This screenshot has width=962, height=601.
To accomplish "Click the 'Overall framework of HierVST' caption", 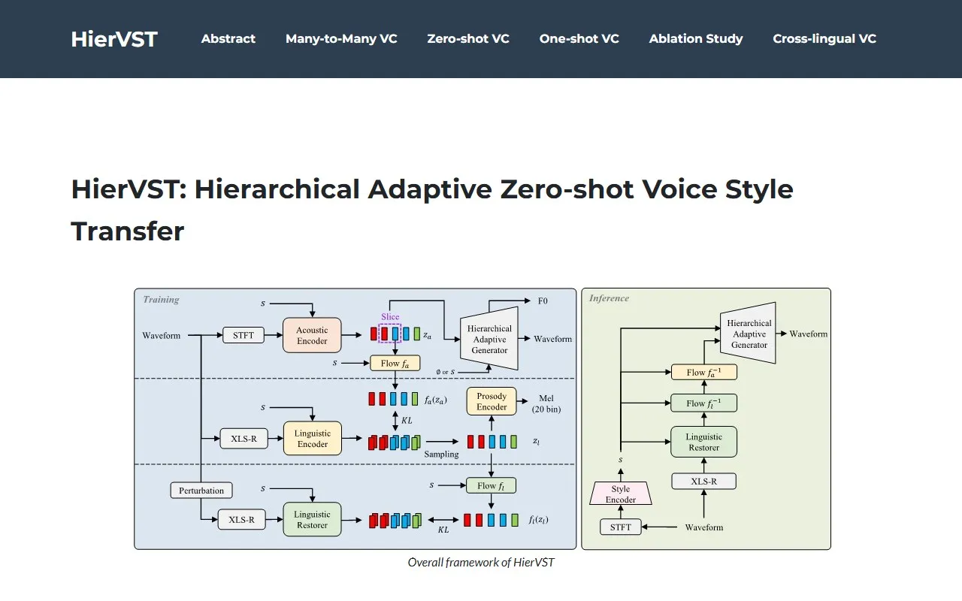I will (481, 562).
